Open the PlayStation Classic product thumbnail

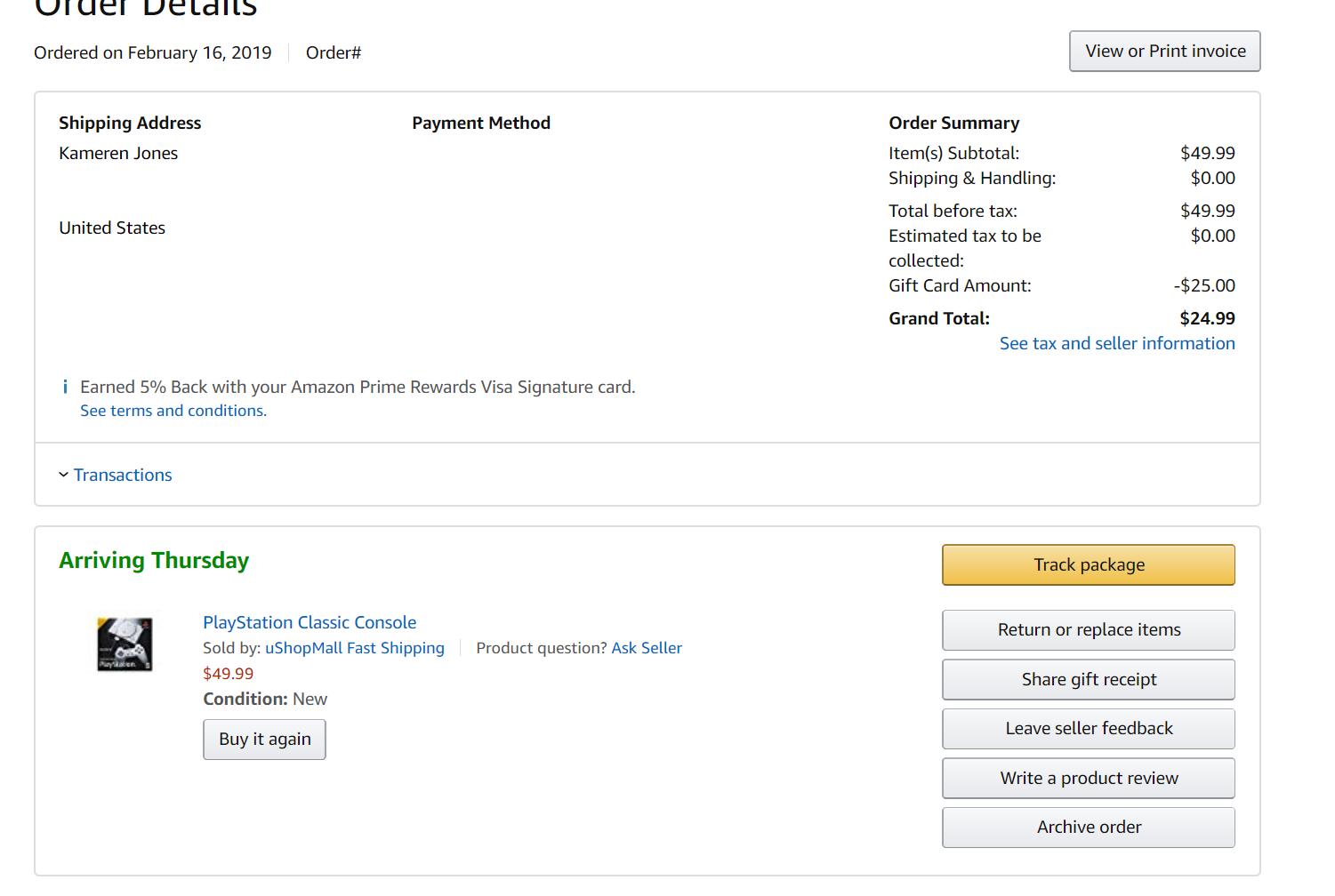(125, 644)
